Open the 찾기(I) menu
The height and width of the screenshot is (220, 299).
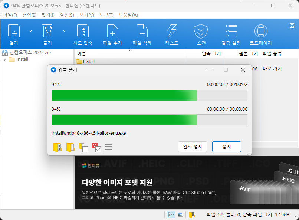coord(48,15)
